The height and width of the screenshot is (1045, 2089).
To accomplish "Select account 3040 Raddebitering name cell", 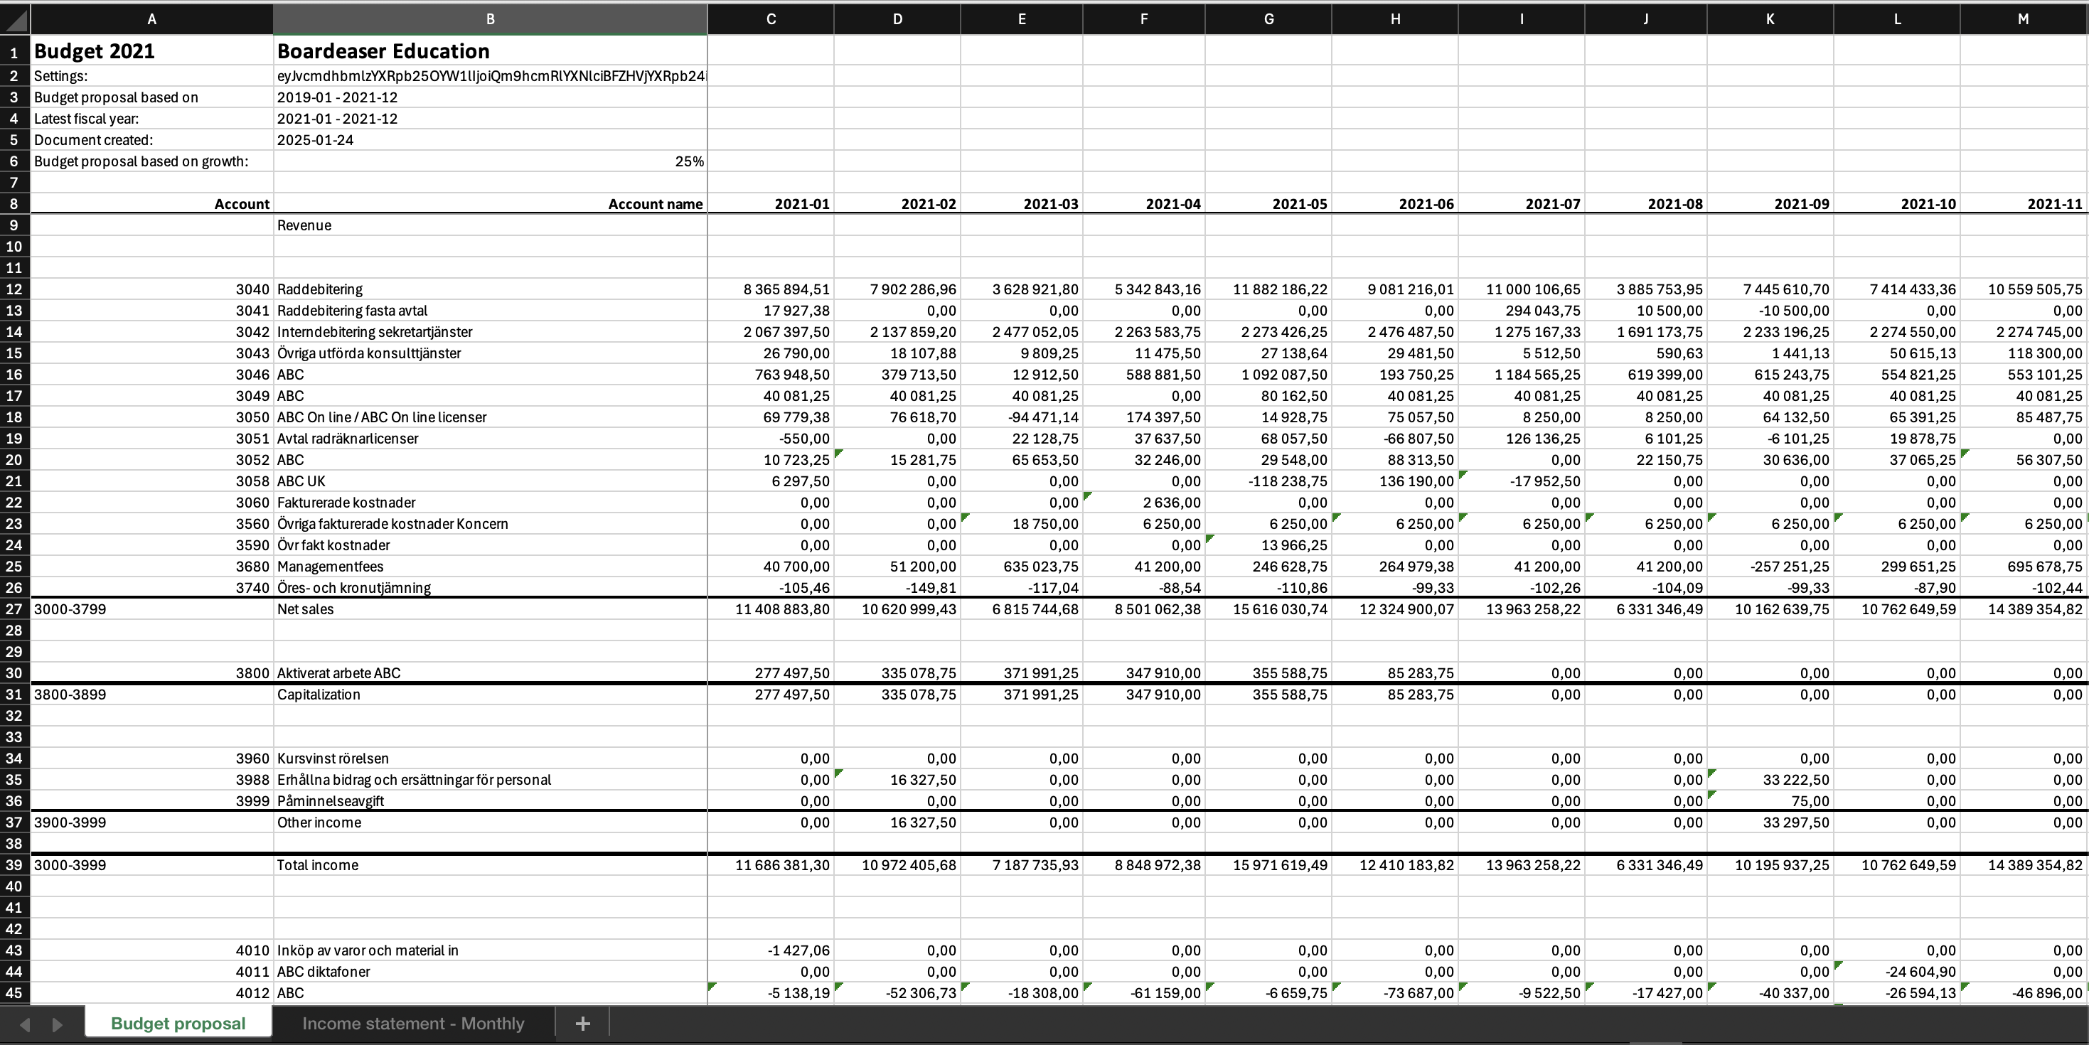I will pos(490,289).
